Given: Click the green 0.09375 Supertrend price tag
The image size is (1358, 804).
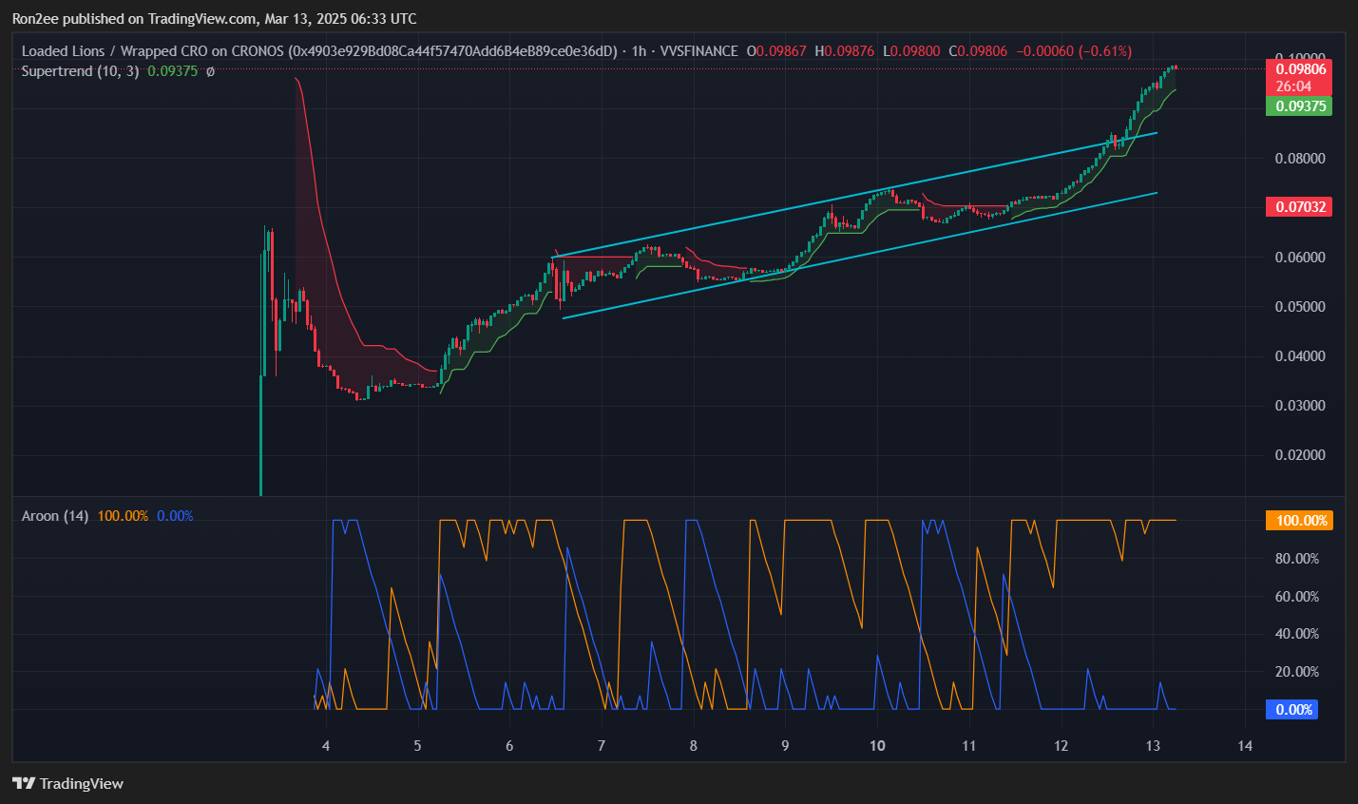Looking at the screenshot, I should click(x=1300, y=106).
